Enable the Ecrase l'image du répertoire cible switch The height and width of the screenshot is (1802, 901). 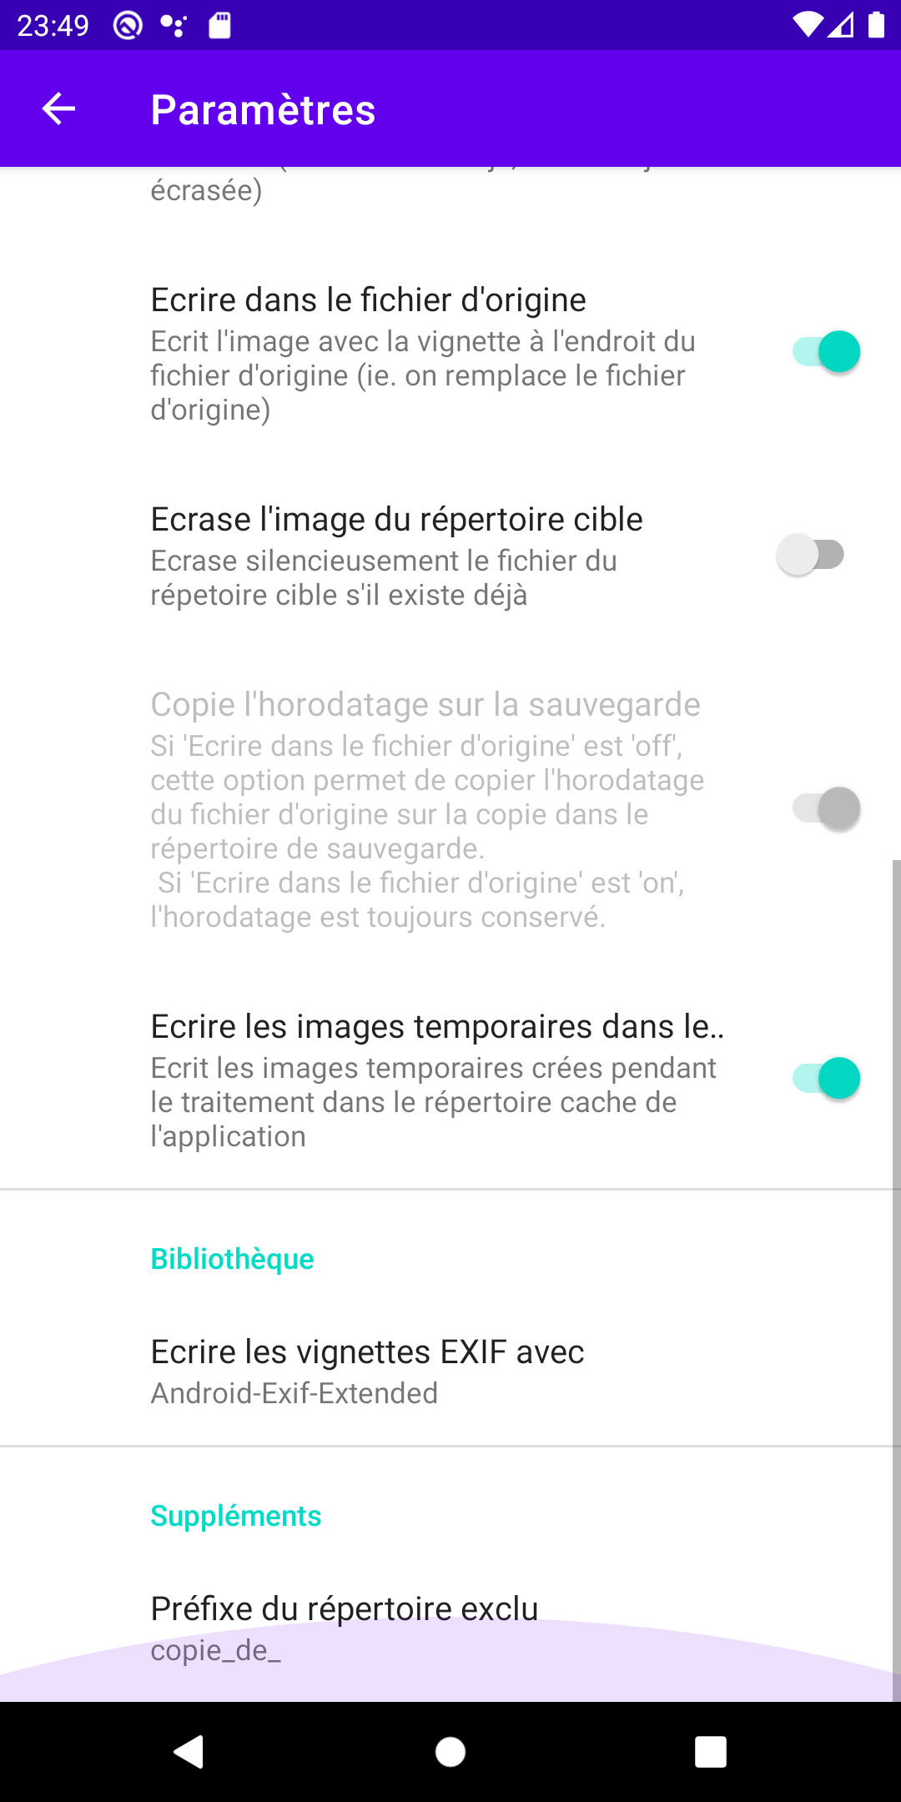click(x=811, y=555)
